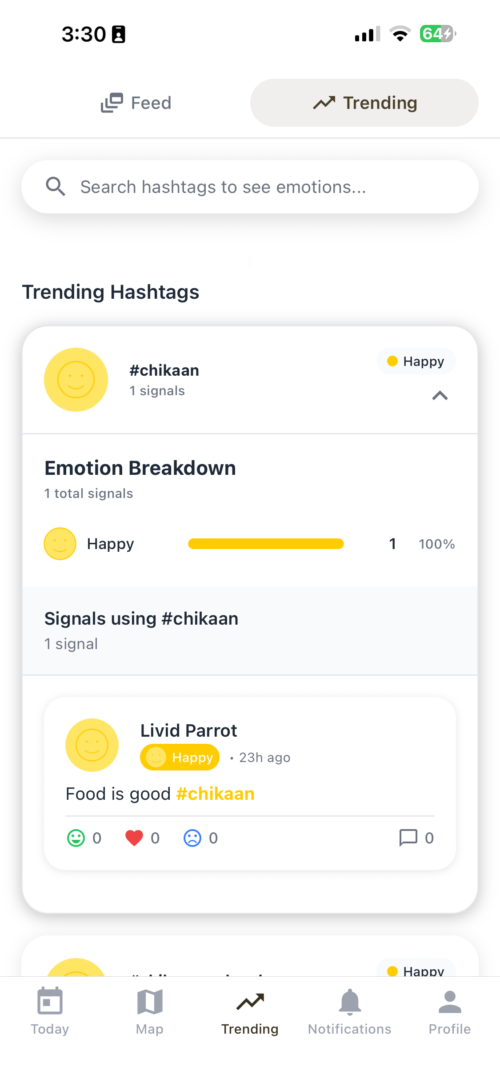Click the Happy emotion progress bar

(266, 543)
